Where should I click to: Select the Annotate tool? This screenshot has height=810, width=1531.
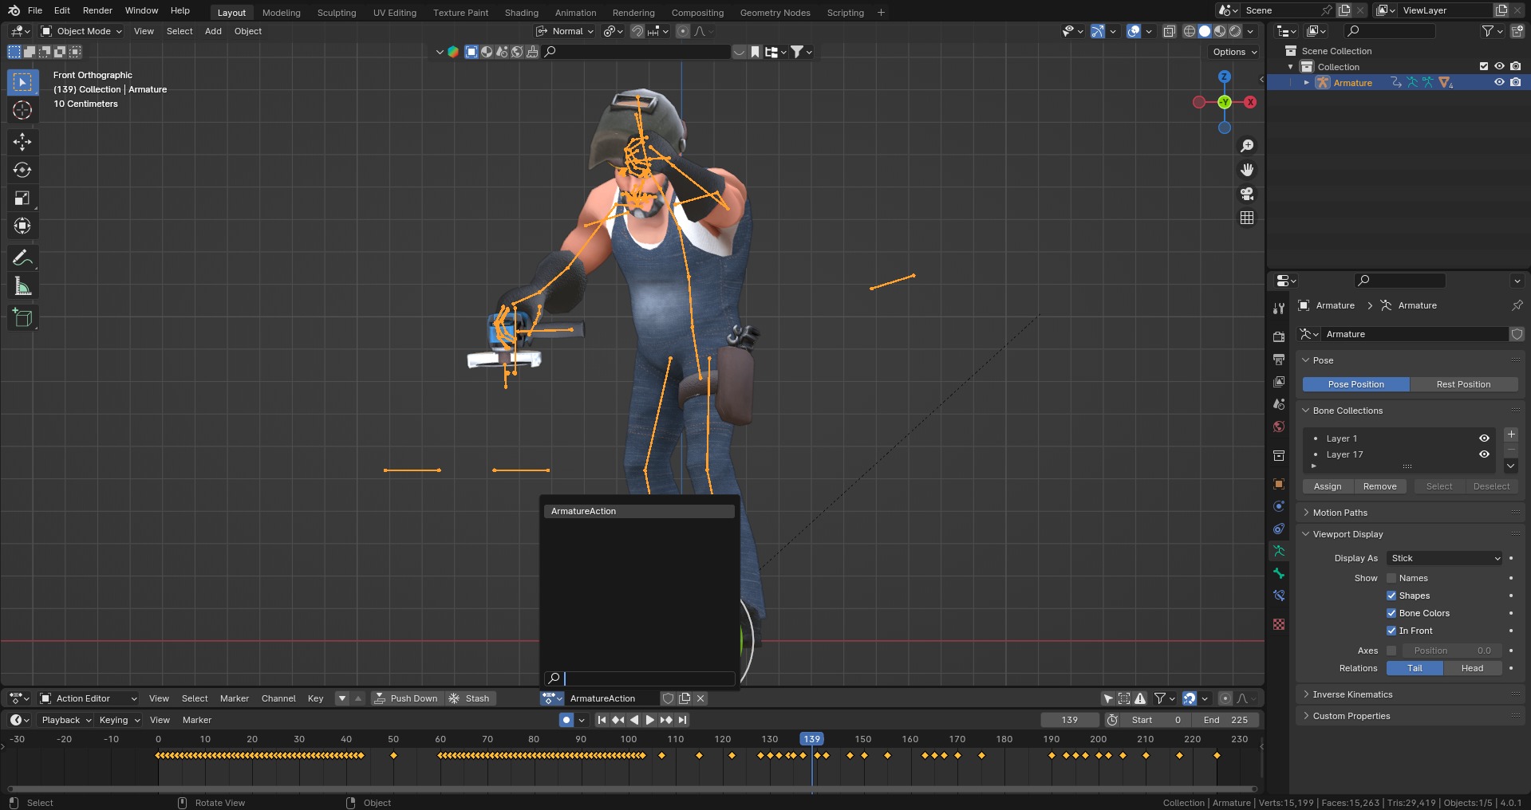22,258
